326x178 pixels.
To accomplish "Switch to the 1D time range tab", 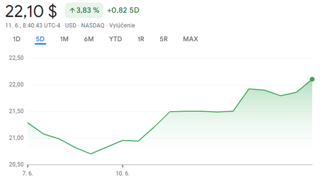I will tap(16, 39).
